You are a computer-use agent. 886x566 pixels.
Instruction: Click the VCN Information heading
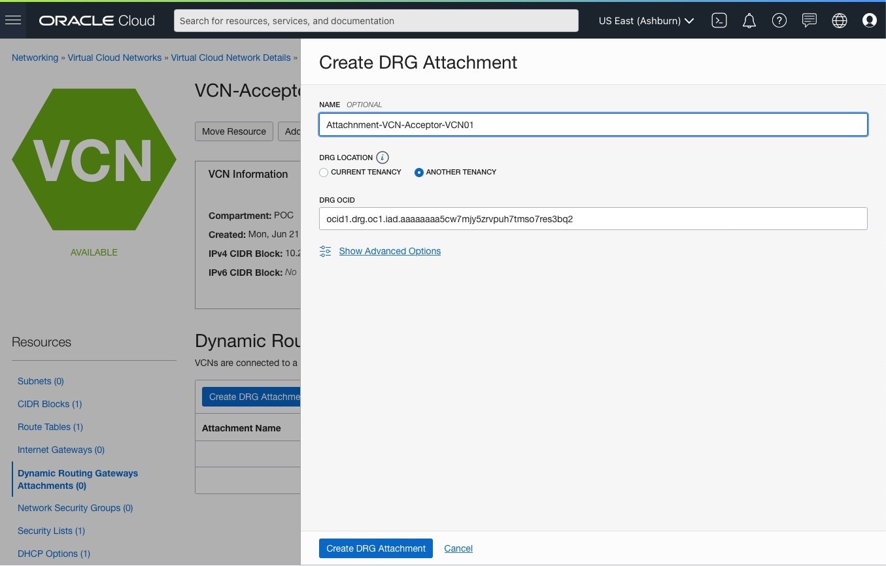pyautogui.click(x=248, y=174)
